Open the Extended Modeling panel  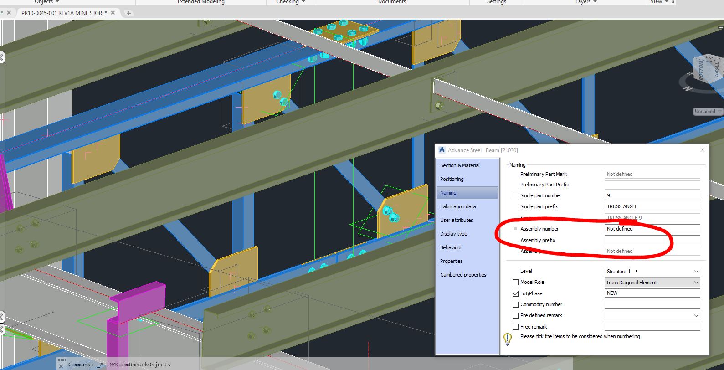[x=201, y=2]
